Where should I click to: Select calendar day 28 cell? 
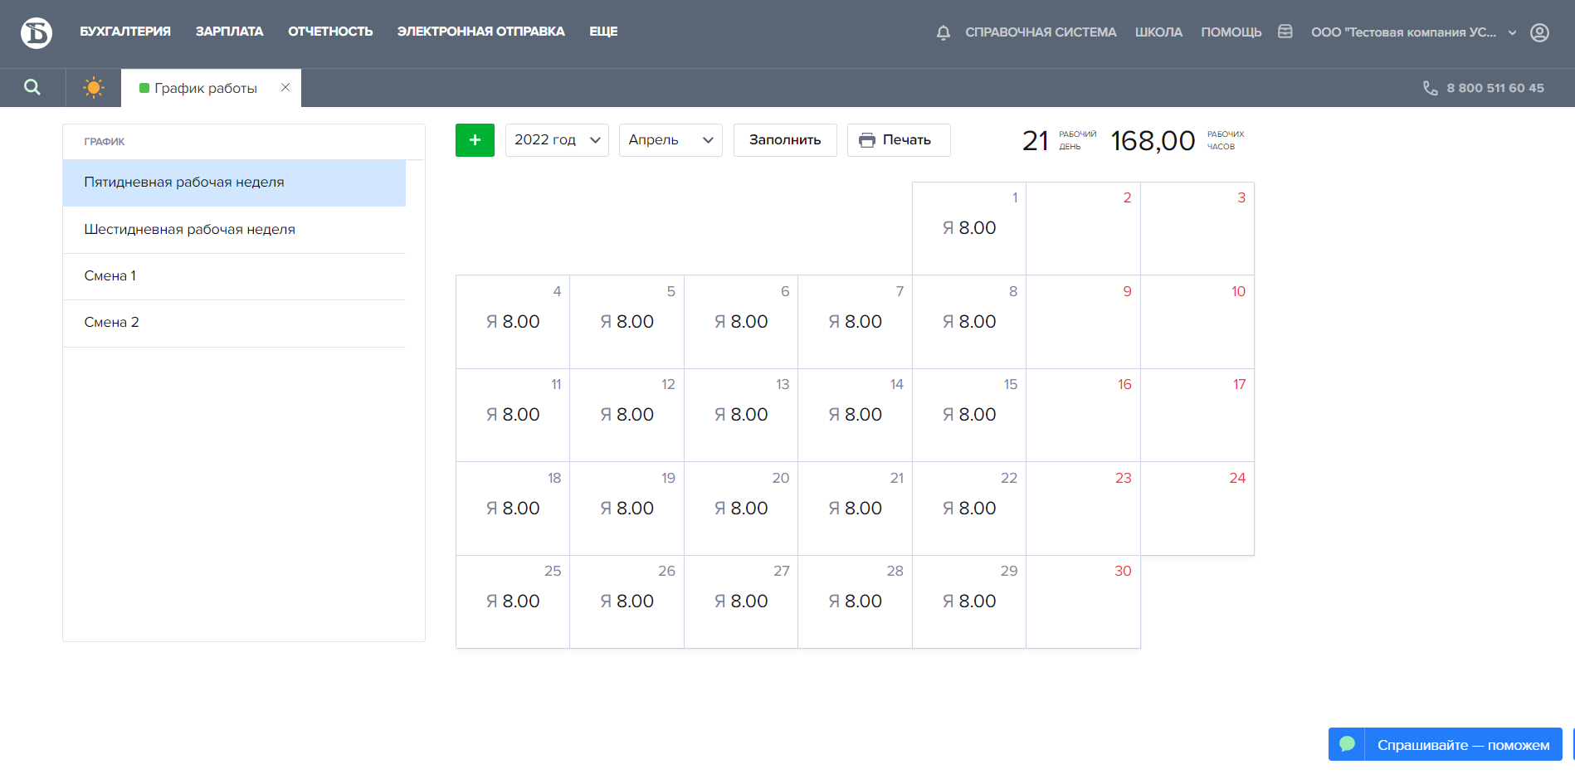click(855, 602)
